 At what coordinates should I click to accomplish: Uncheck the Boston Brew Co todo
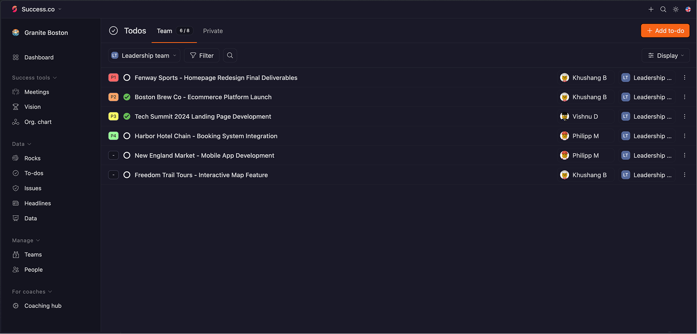(127, 97)
